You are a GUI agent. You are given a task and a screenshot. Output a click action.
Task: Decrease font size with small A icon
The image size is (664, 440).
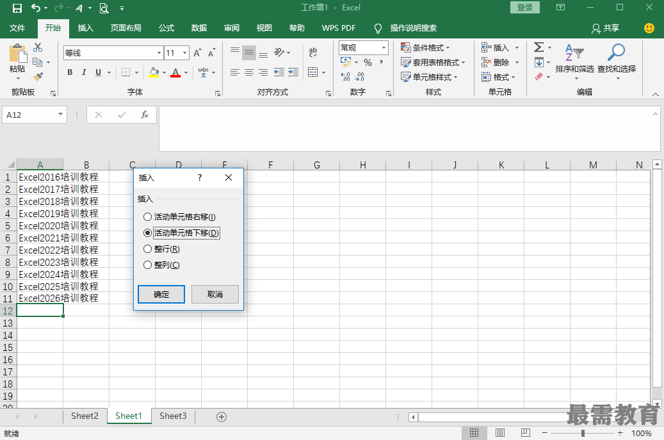pos(211,53)
